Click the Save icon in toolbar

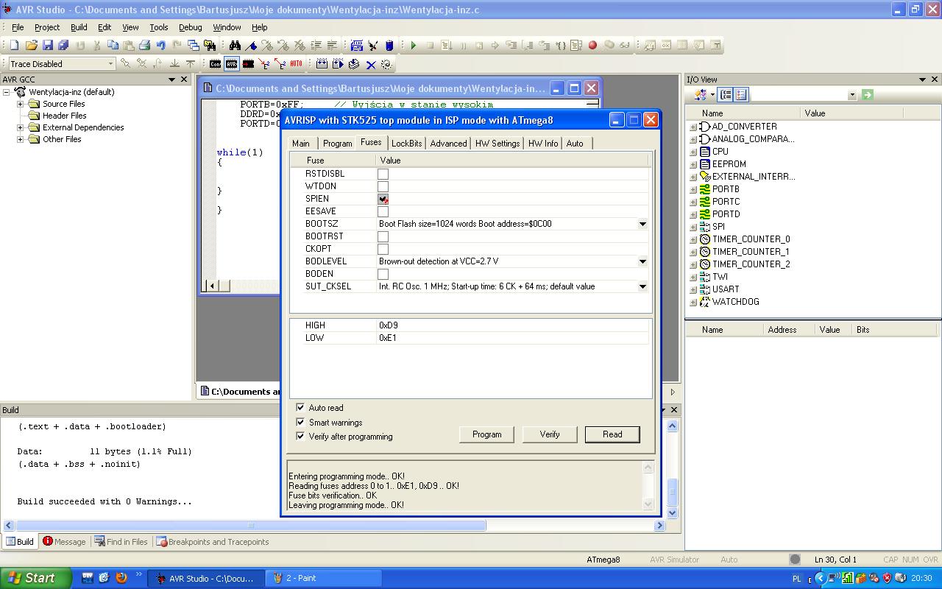[48, 45]
